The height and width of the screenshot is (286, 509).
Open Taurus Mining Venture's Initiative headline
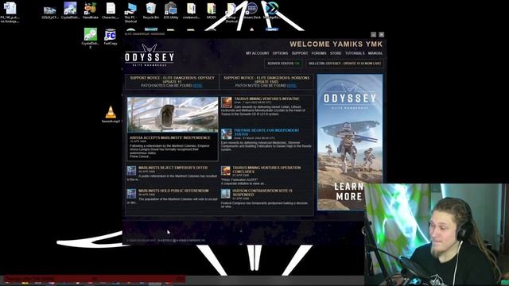267,99
